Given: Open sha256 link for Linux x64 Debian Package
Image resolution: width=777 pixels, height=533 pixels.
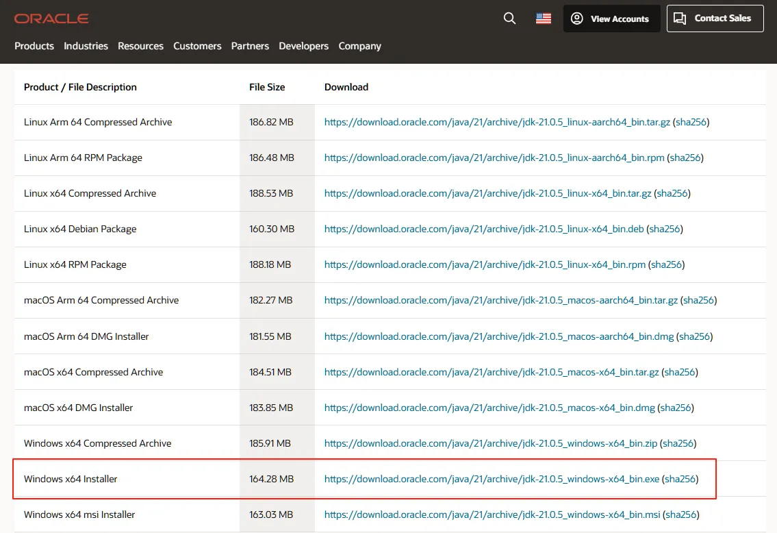Looking at the screenshot, I should click(x=665, y=229).
